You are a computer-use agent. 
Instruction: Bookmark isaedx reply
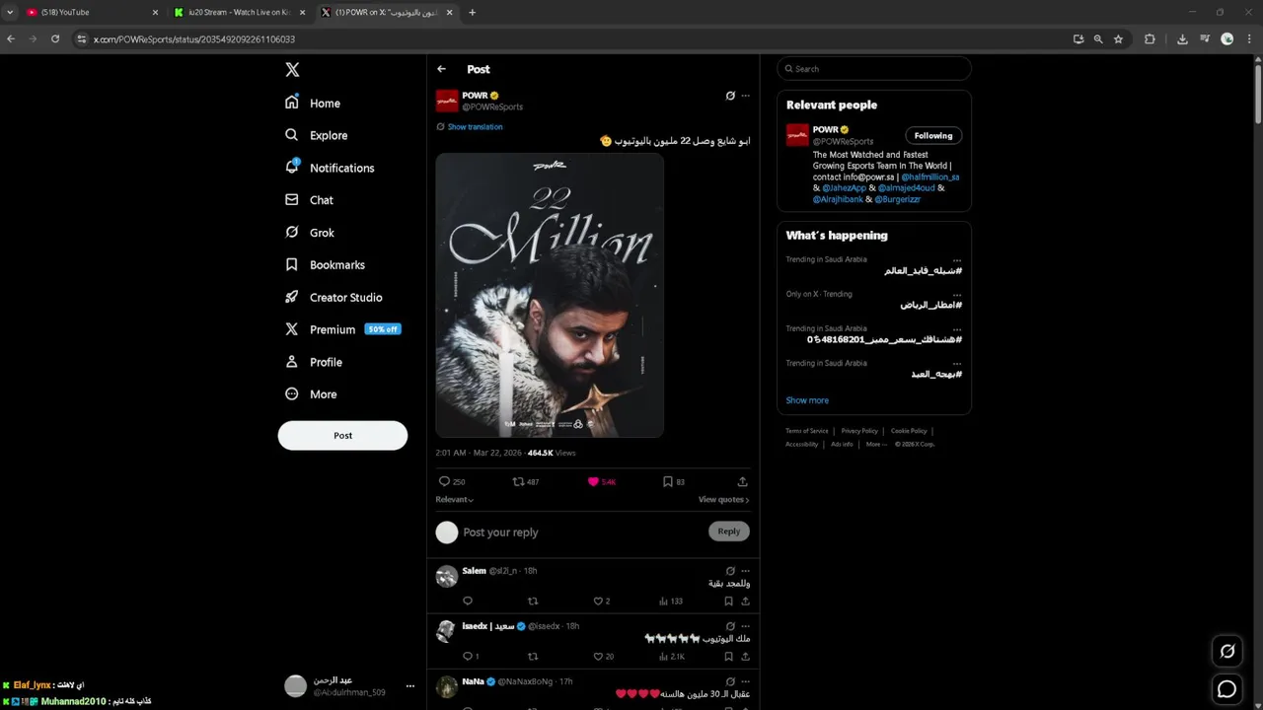pyautogui.click(x=728, y=656)
